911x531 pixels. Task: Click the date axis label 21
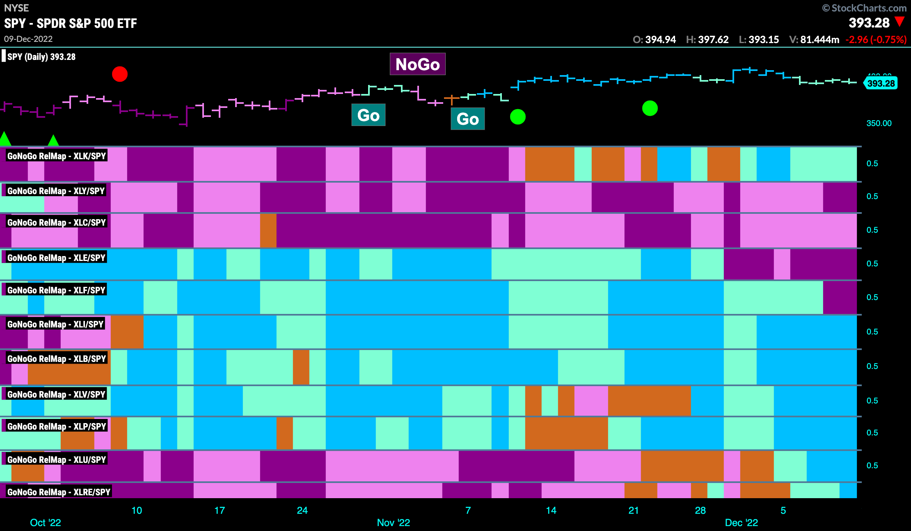click(x=634, y=510)
